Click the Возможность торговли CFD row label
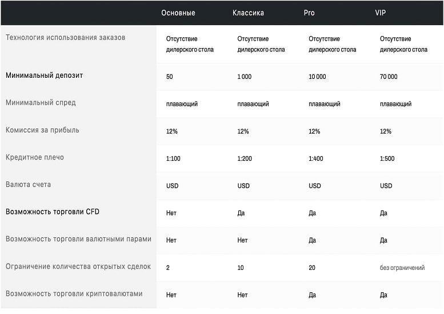Screen dimensions: 444x314 tap(53, 212)
